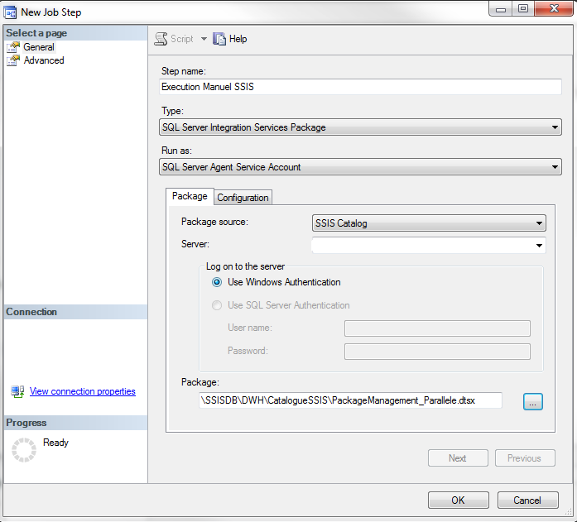The height and width of the screenshot is (522, 577).
Task: Switch to the Configuration tab
Action: [x=243, y=198]
